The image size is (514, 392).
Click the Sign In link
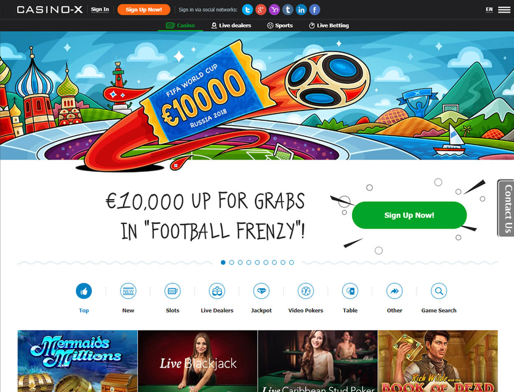pyautogui.click(x=100, y=9)
